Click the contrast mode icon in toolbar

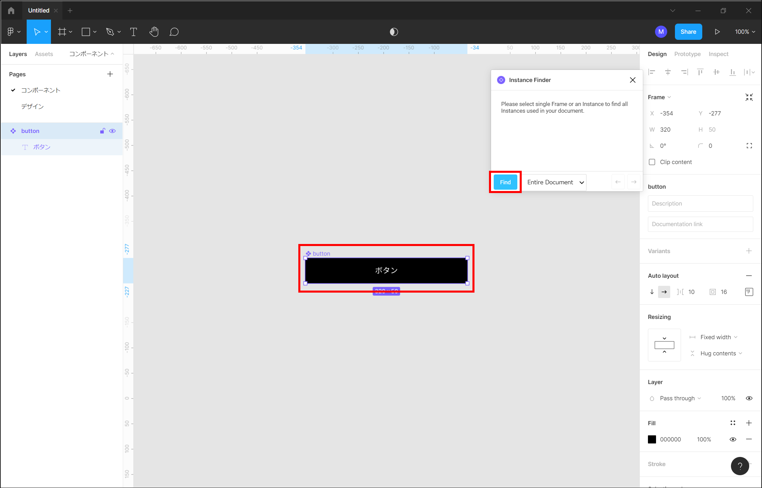click(x=394, y=32)
